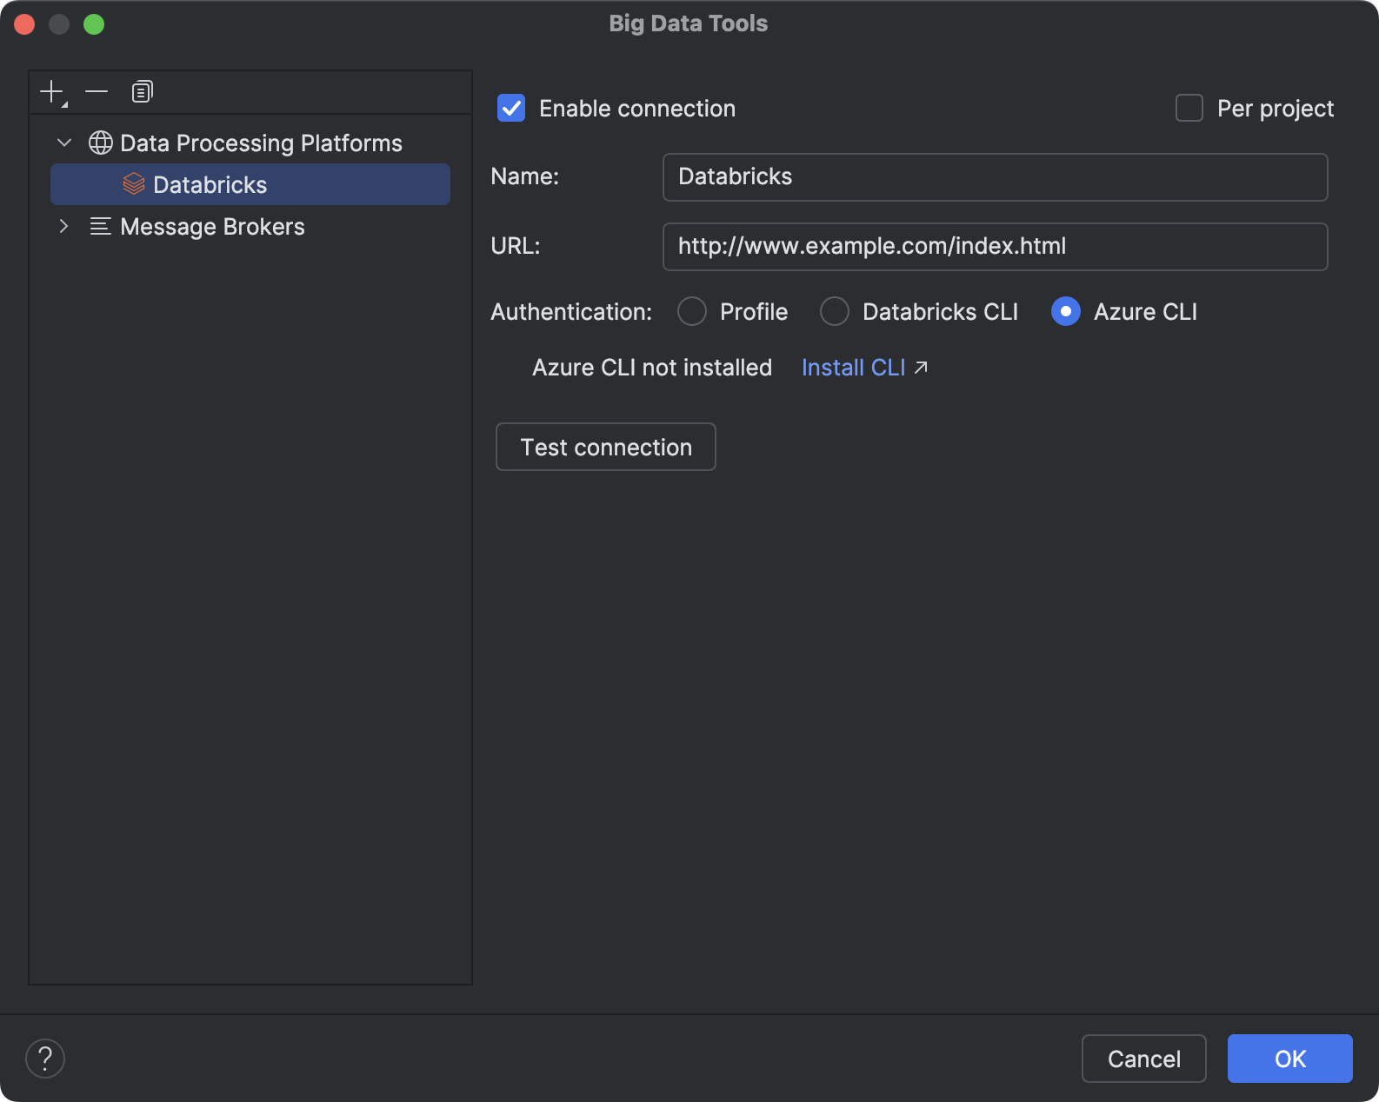Enable the Per project checkbox
1379x1102 pixels.
[x=1189, y=109]
